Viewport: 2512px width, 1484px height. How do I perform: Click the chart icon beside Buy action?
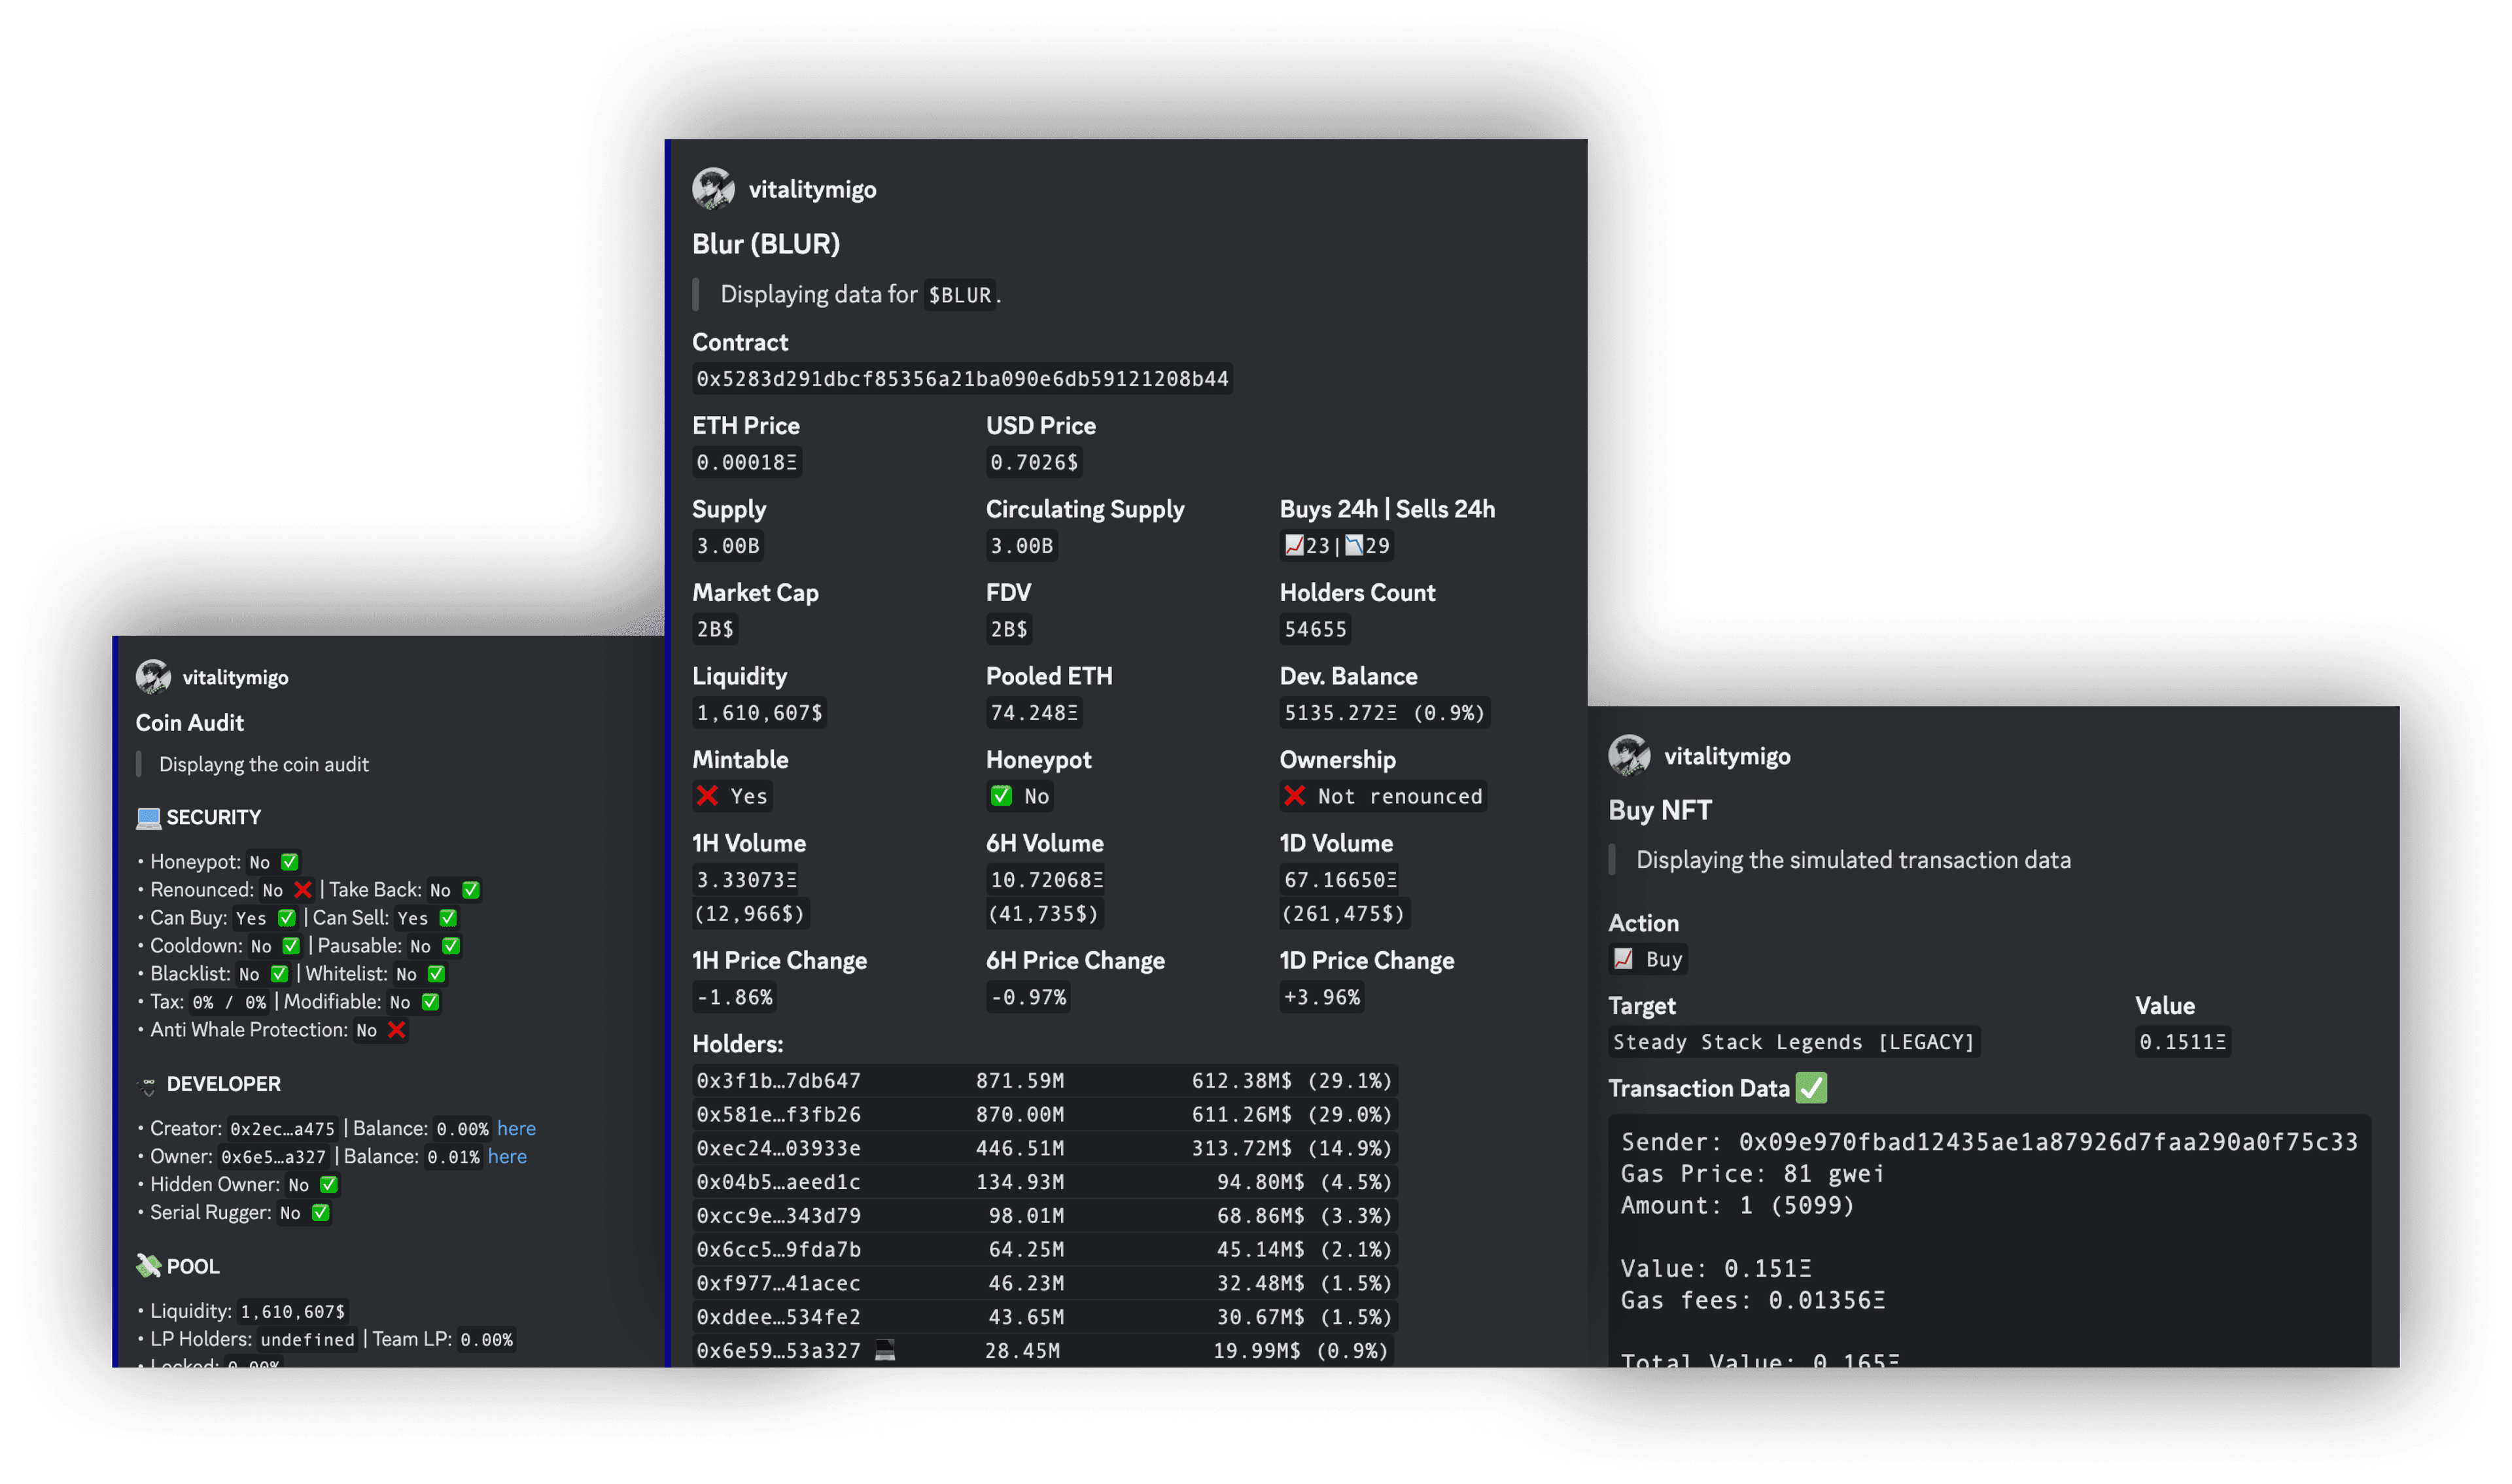[x=1623, y=959]
